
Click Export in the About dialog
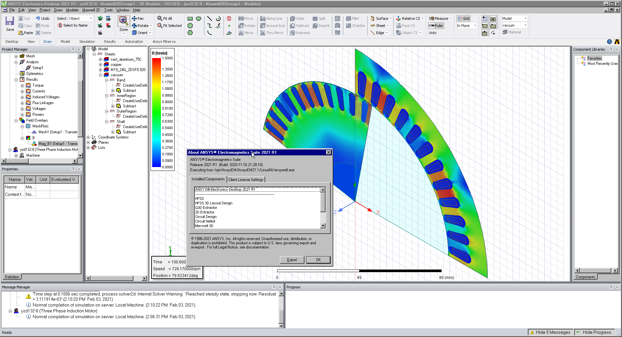[x=292, y=260]
